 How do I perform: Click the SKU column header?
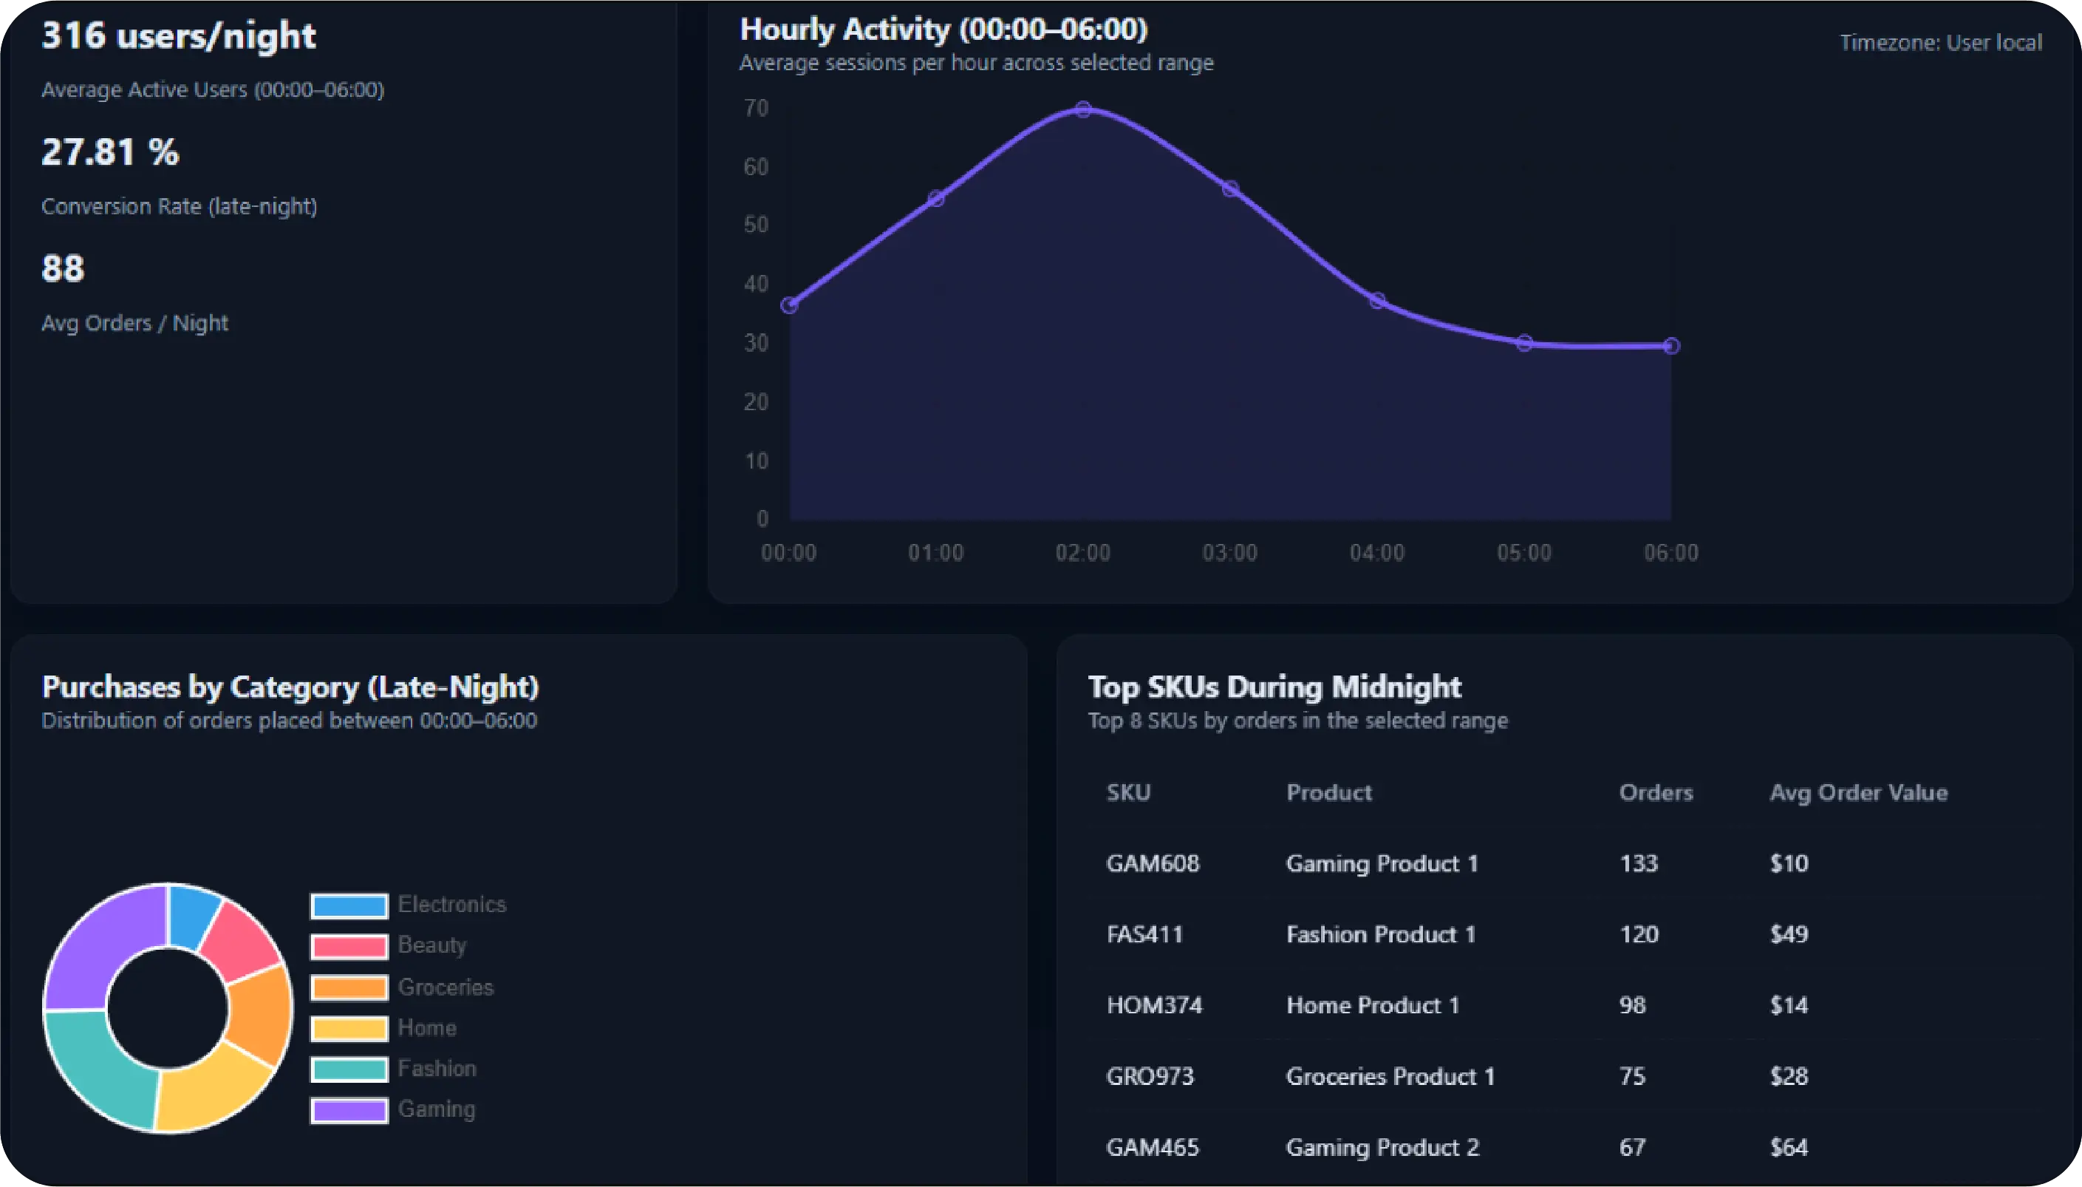pyautogui.click(x=1127, y=792)
